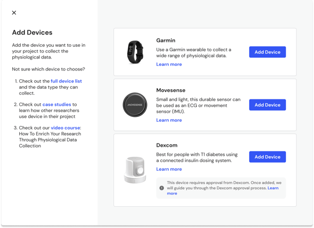Click the Movesense card title

(x=171, y=90)
